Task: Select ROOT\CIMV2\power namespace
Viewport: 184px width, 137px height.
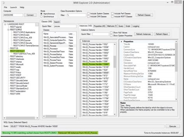Action: click(22, 40)
